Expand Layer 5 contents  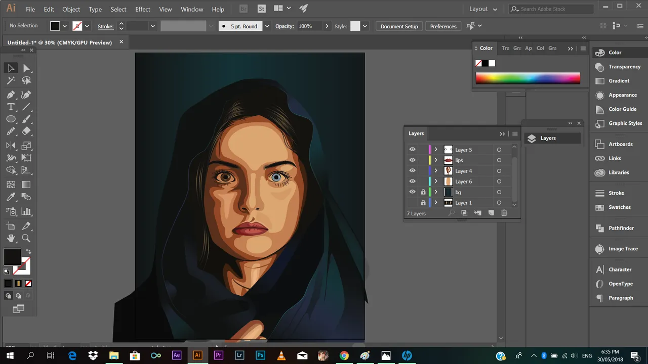point(436,150)
